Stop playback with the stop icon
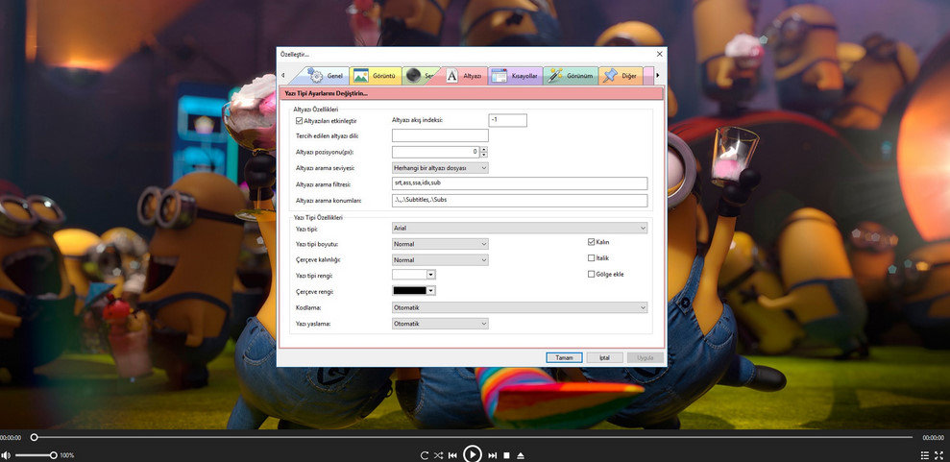Viewport: 950px width, 462px height. tap(506, 455)
